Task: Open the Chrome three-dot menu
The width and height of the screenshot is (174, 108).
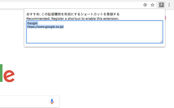Action: coord(169,5)
